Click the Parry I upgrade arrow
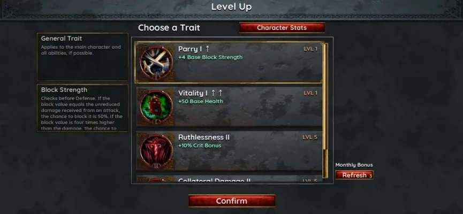The width and height of the screenshot is (463, 214). pos(207,49)
